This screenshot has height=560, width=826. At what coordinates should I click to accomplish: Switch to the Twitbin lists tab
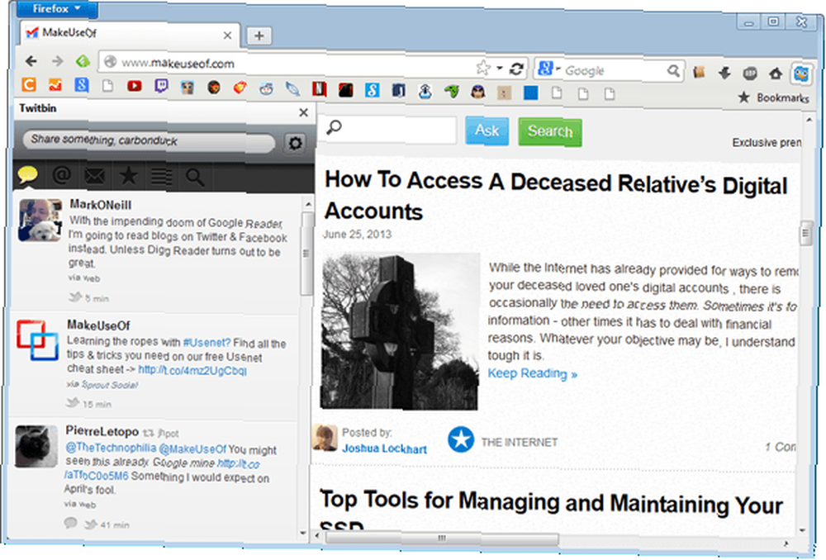coord(162,177)
